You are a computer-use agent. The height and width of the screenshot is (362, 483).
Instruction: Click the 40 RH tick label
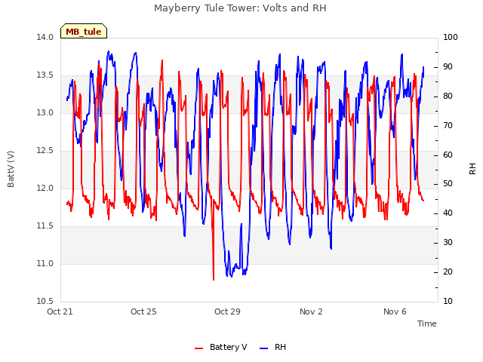[x=448, y=213]
